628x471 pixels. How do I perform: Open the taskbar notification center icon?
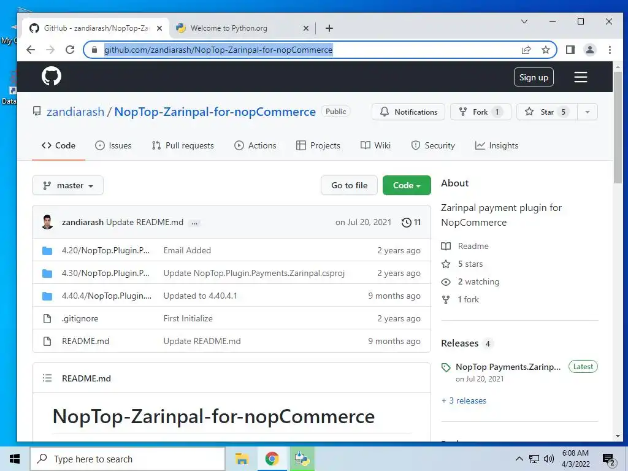click(x=609, y=459)
